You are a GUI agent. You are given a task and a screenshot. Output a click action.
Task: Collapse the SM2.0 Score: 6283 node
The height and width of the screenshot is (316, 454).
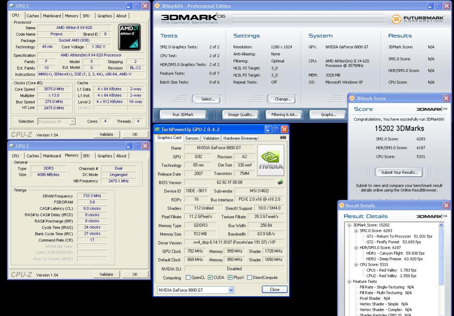click(x=356, y=231)
